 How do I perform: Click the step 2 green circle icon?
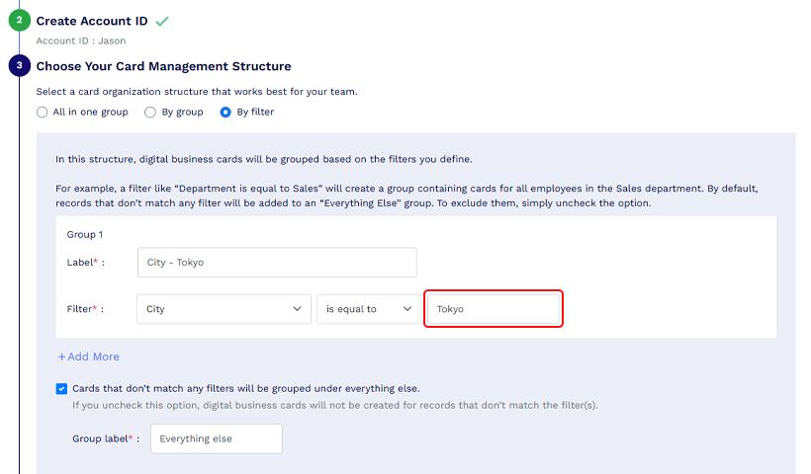point(19,21)
